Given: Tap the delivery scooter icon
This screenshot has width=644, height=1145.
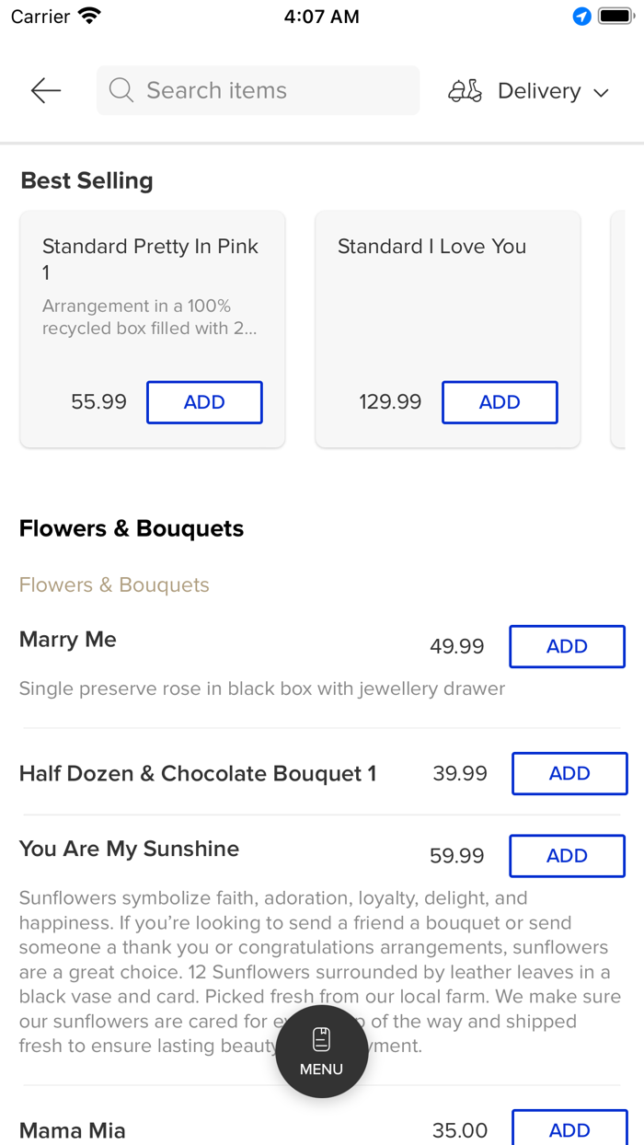Looking at the screenshot, I should point(465,91).
